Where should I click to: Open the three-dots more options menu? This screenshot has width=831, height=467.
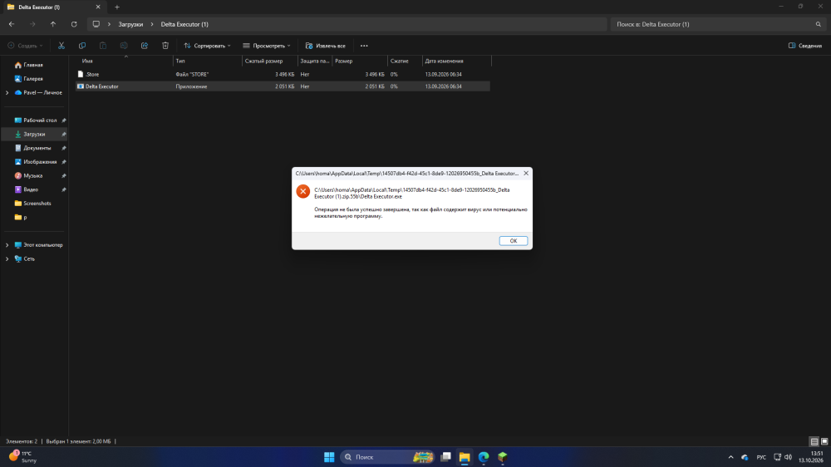[x=364, y=46]
